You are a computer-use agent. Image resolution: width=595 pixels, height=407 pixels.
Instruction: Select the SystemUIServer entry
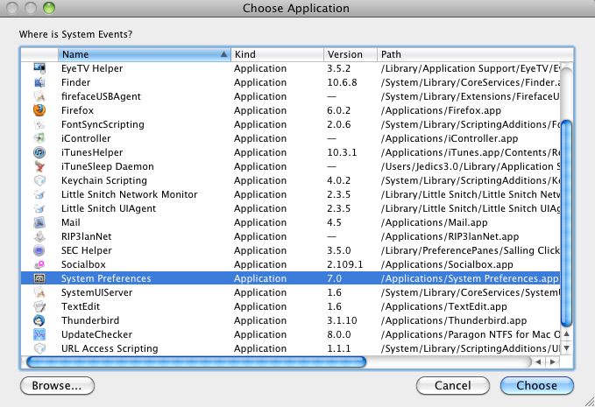[97, 293]
